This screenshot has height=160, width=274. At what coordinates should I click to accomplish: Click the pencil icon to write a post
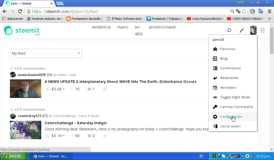pyautogui.click(x=242, y=30)
